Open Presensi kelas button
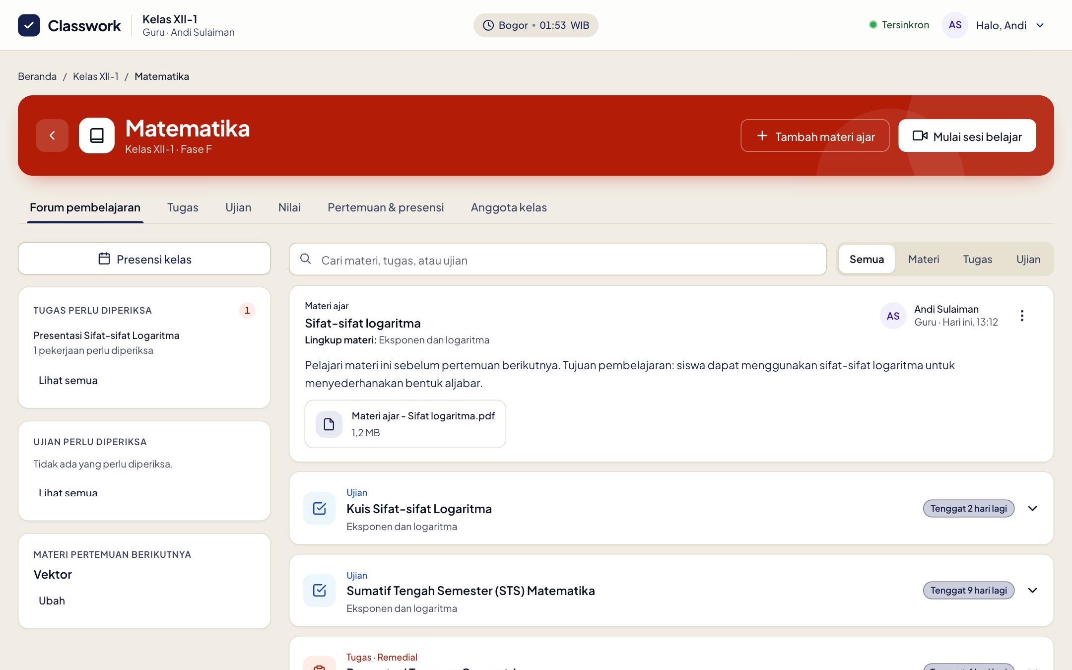 pyautogui.click(x=144, y=259)
